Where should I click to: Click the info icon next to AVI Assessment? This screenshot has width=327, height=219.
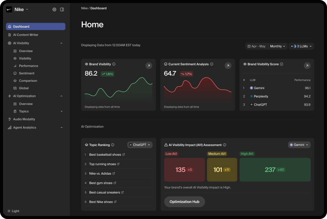coord(225,145)
